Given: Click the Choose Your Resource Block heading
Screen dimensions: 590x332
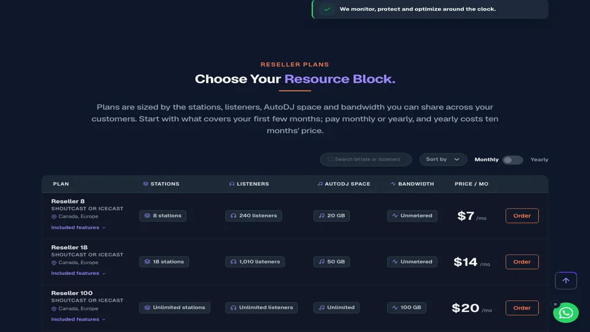Looking at the screenshot, I should pyautogui.click(x=295, y=78).
